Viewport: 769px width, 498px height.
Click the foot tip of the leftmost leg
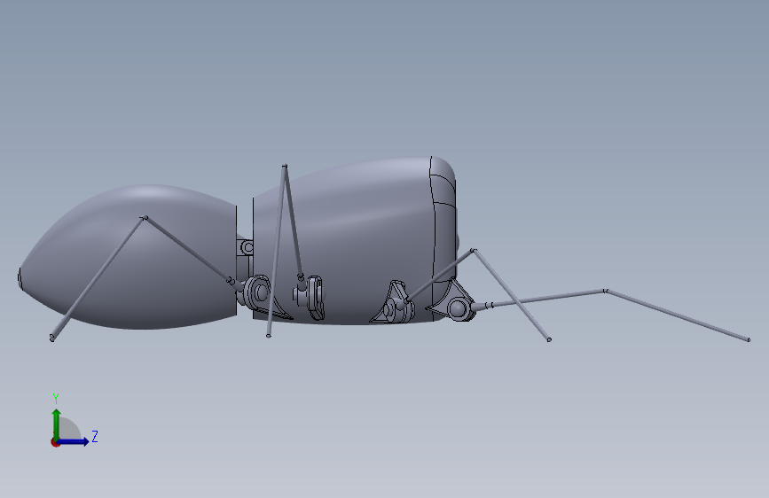tap(52, 338)
